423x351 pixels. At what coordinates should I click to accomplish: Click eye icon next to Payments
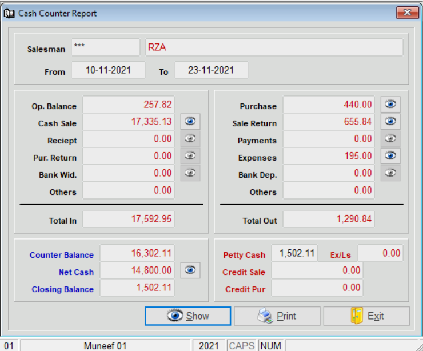[390, 139]
